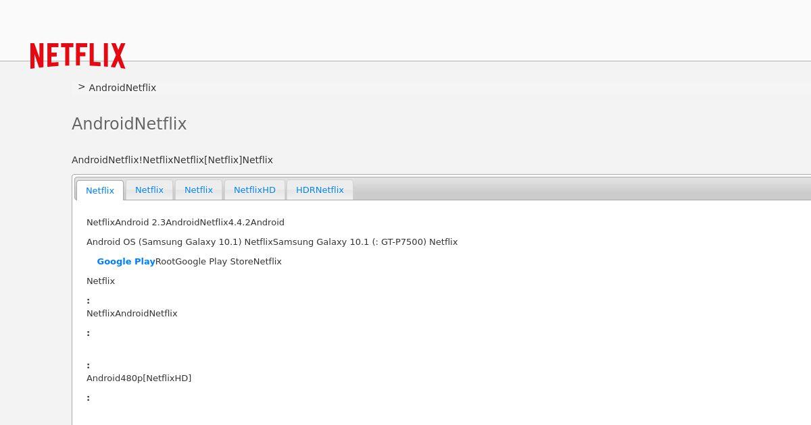The height and width of the screenshot is (425, 811).
Task: Click the AndroidNetflix page heading
Action: pyautogui.click(x=129, y=124)
